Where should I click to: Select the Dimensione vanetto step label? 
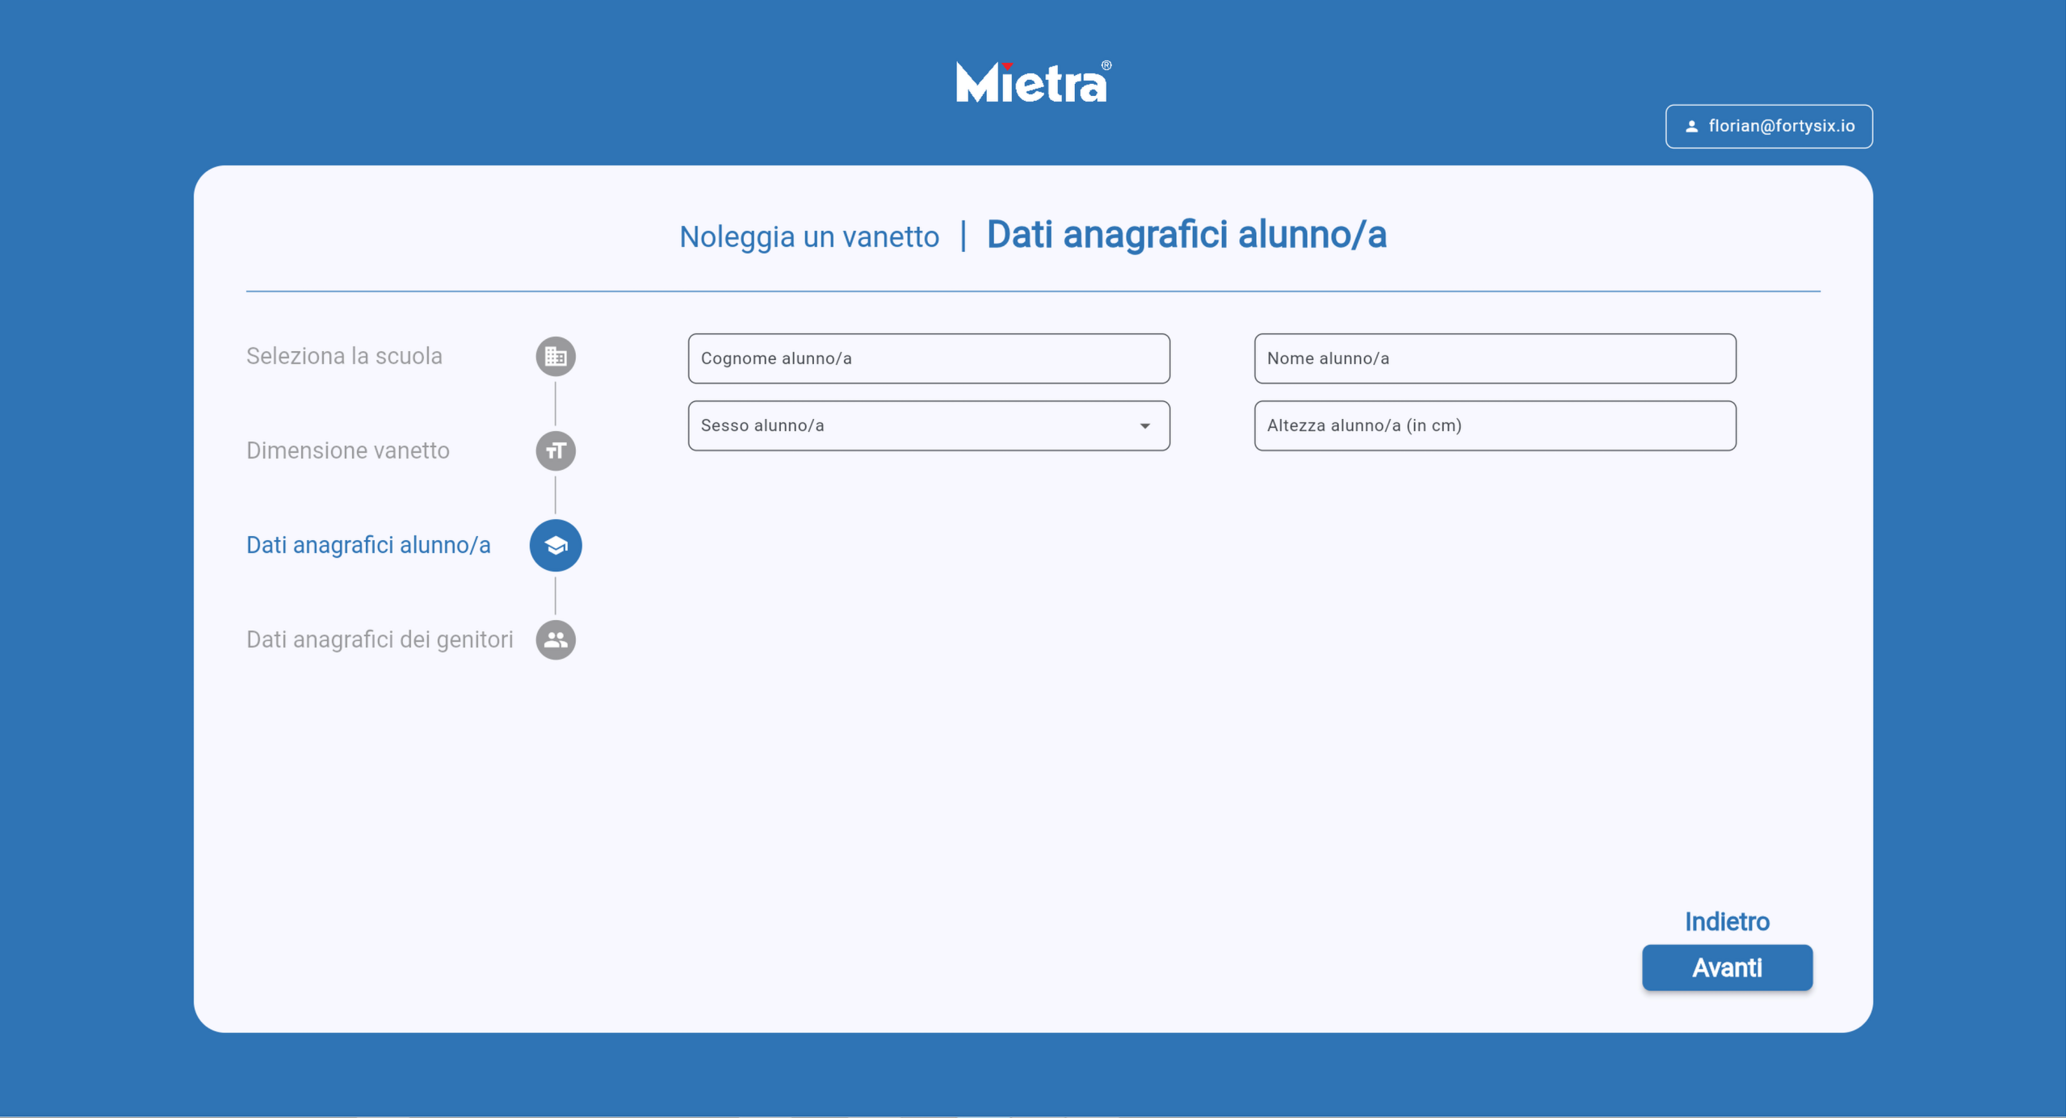tap(347, 450)
